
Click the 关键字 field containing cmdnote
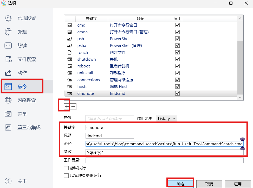[110, 127]
